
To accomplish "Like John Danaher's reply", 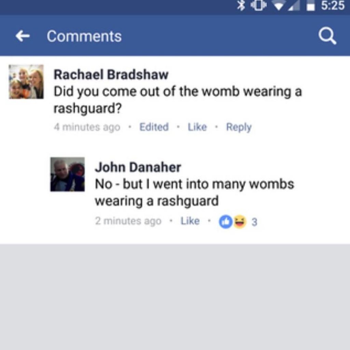I will click(190, 221).
